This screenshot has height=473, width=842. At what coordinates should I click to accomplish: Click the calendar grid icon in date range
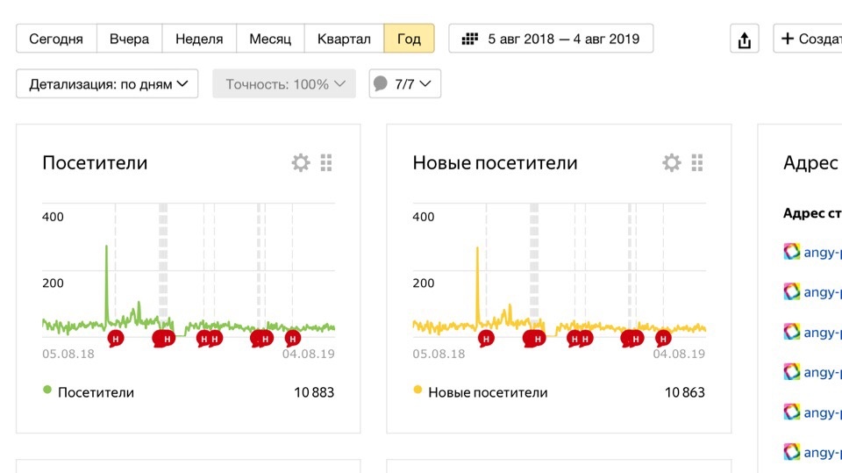point(470,39)
